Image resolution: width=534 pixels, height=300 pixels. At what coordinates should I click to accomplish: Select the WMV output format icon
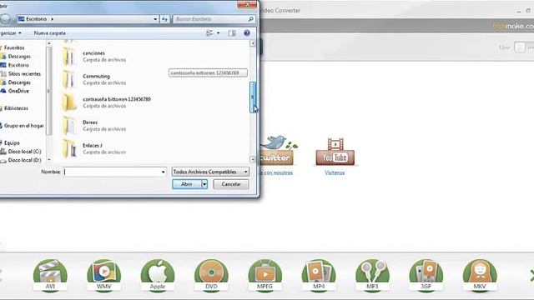coord(103,275)
